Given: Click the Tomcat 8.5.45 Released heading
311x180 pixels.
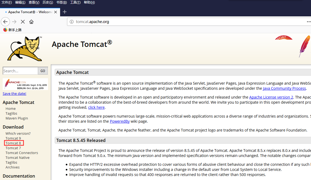Looking at the screenshot, I should point(81,140).
